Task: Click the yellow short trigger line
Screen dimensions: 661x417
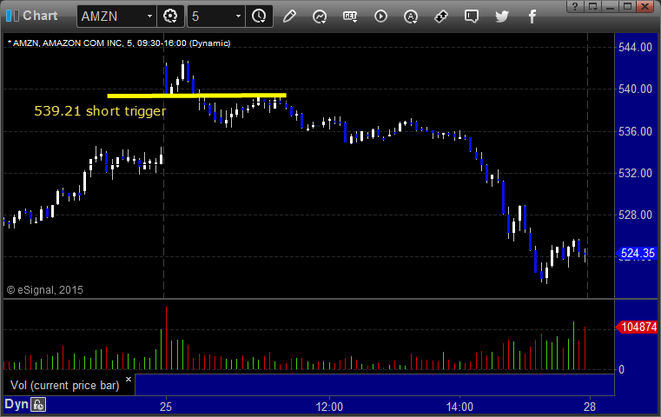Action: click(197, 96)
